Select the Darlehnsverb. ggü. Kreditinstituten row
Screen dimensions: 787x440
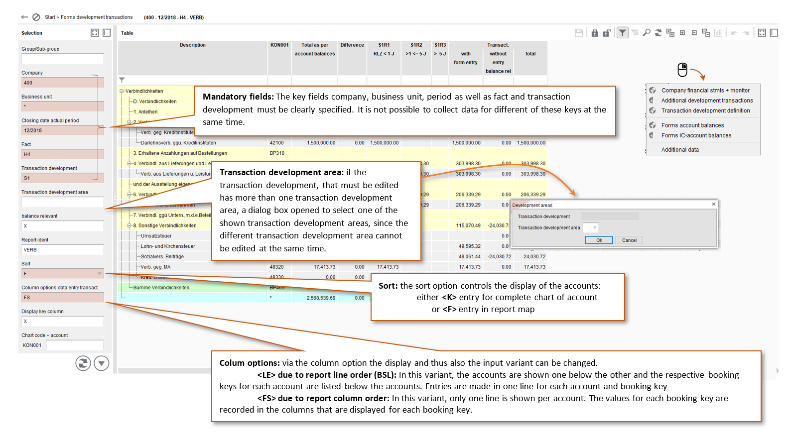click(x=333, y=143)
